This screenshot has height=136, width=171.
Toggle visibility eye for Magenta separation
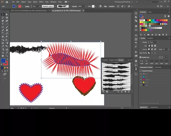(x=141, y=79)
